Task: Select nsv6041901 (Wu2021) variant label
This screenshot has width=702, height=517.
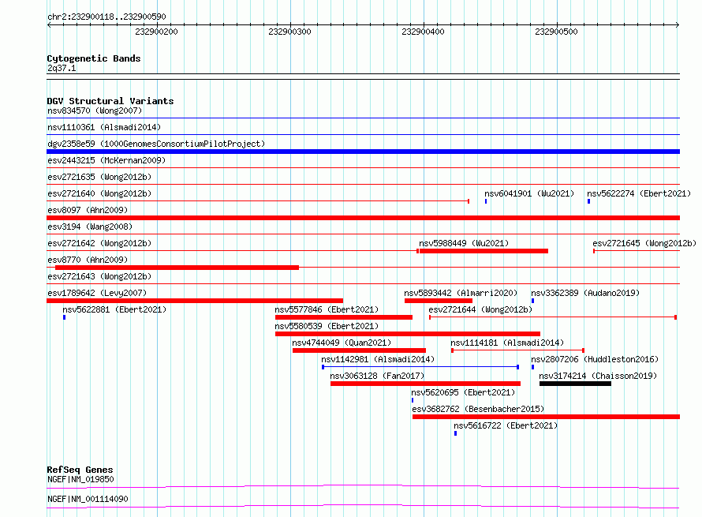Action: pyautogui.click(x=529, y=193)
